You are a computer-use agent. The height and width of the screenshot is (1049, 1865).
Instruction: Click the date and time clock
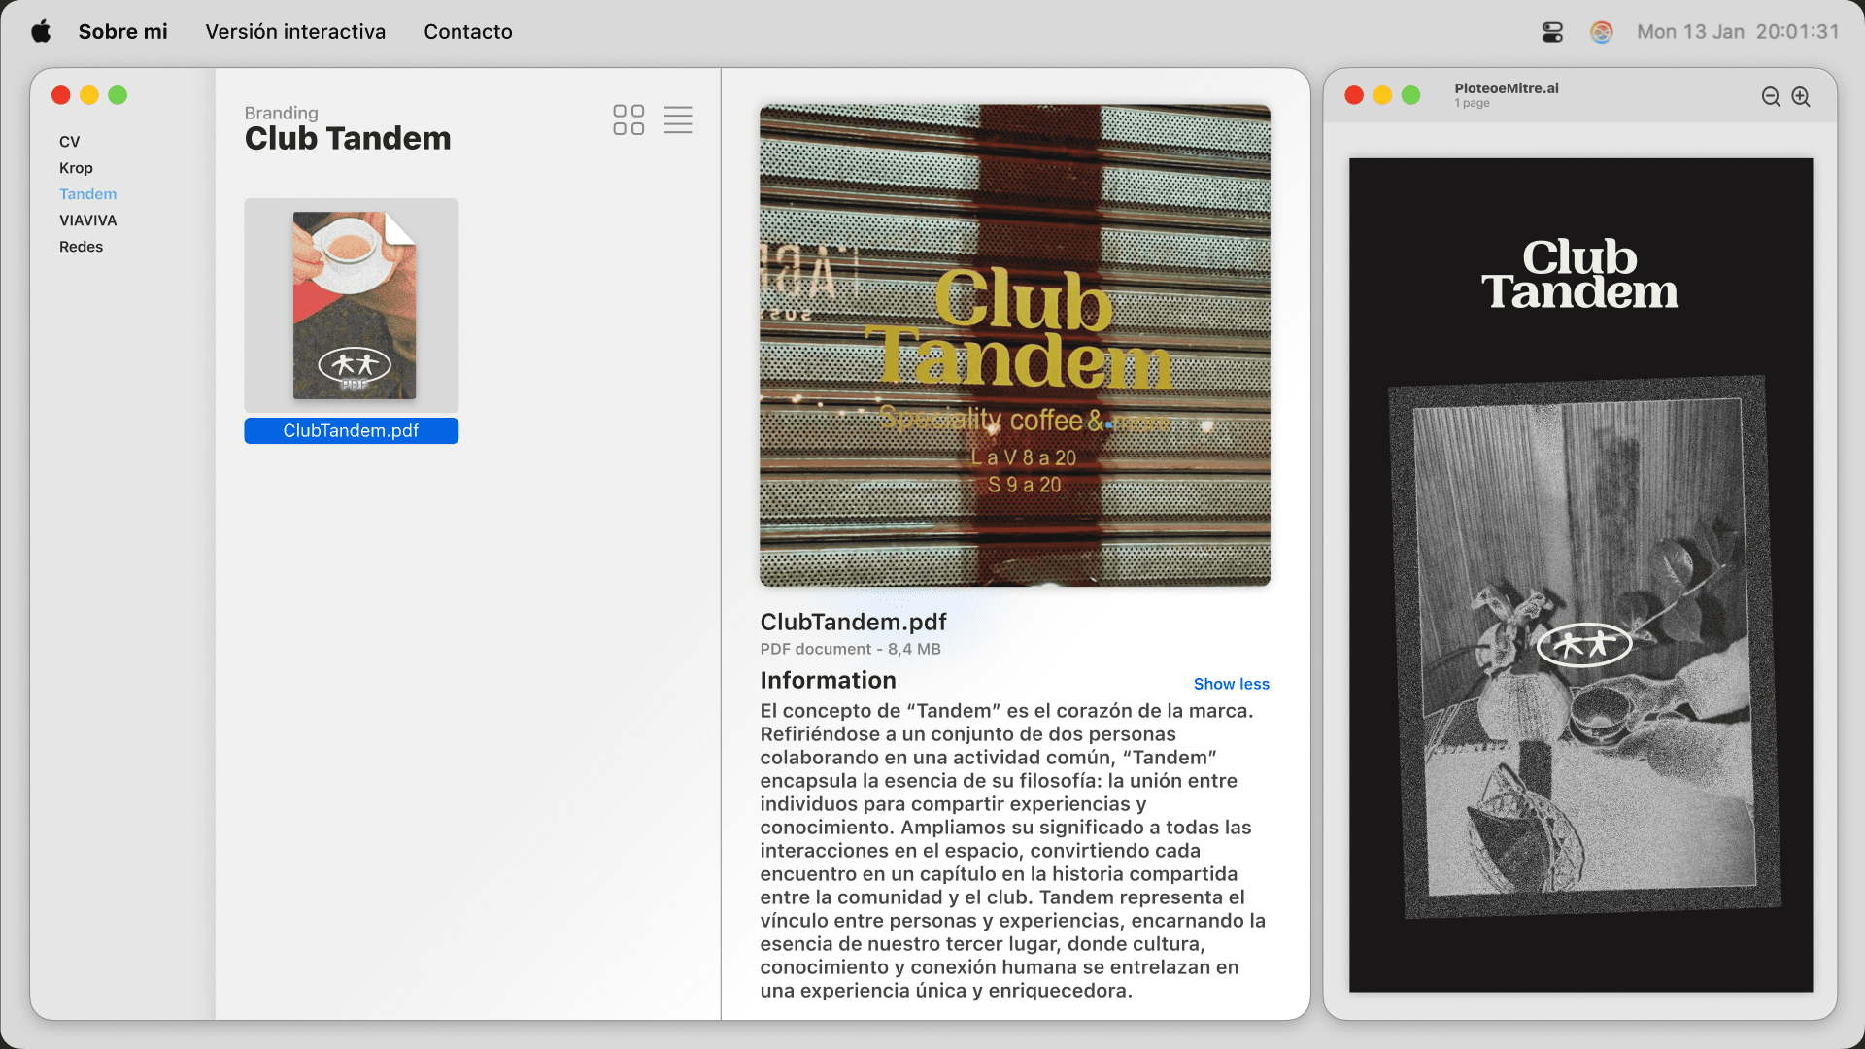pos(1737,32)
